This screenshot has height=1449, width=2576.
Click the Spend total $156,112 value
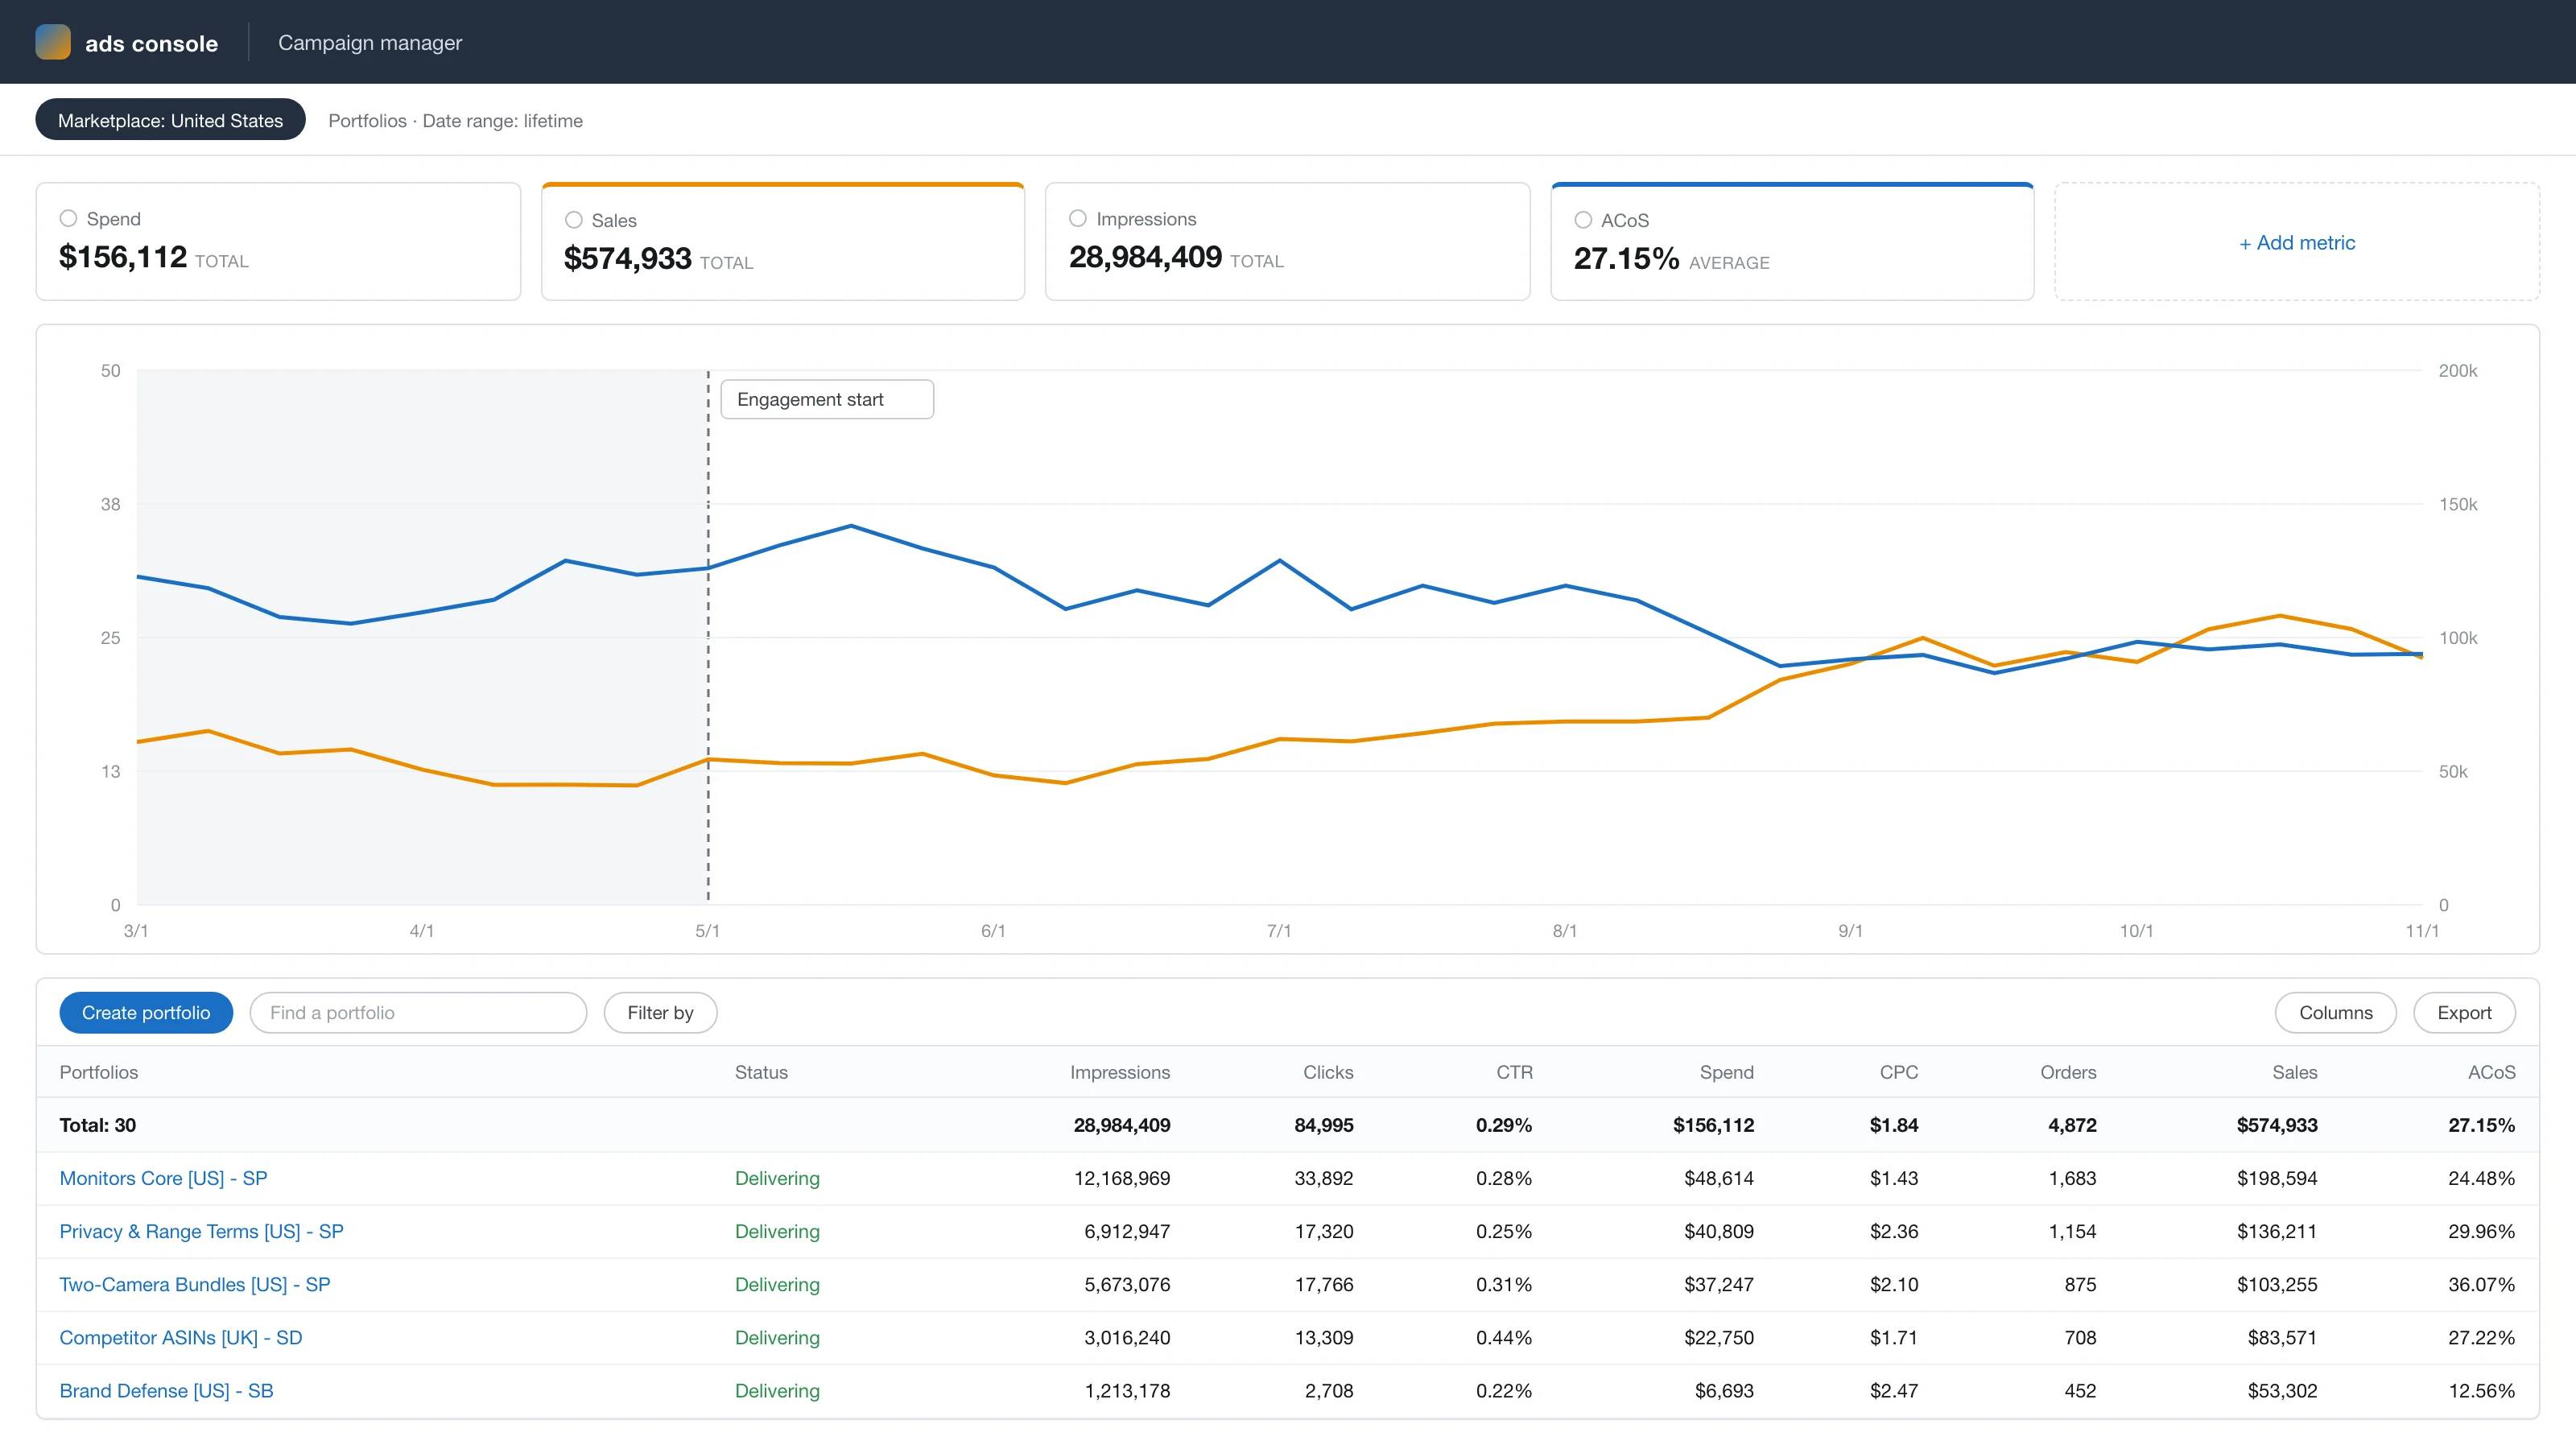(123, 257)
